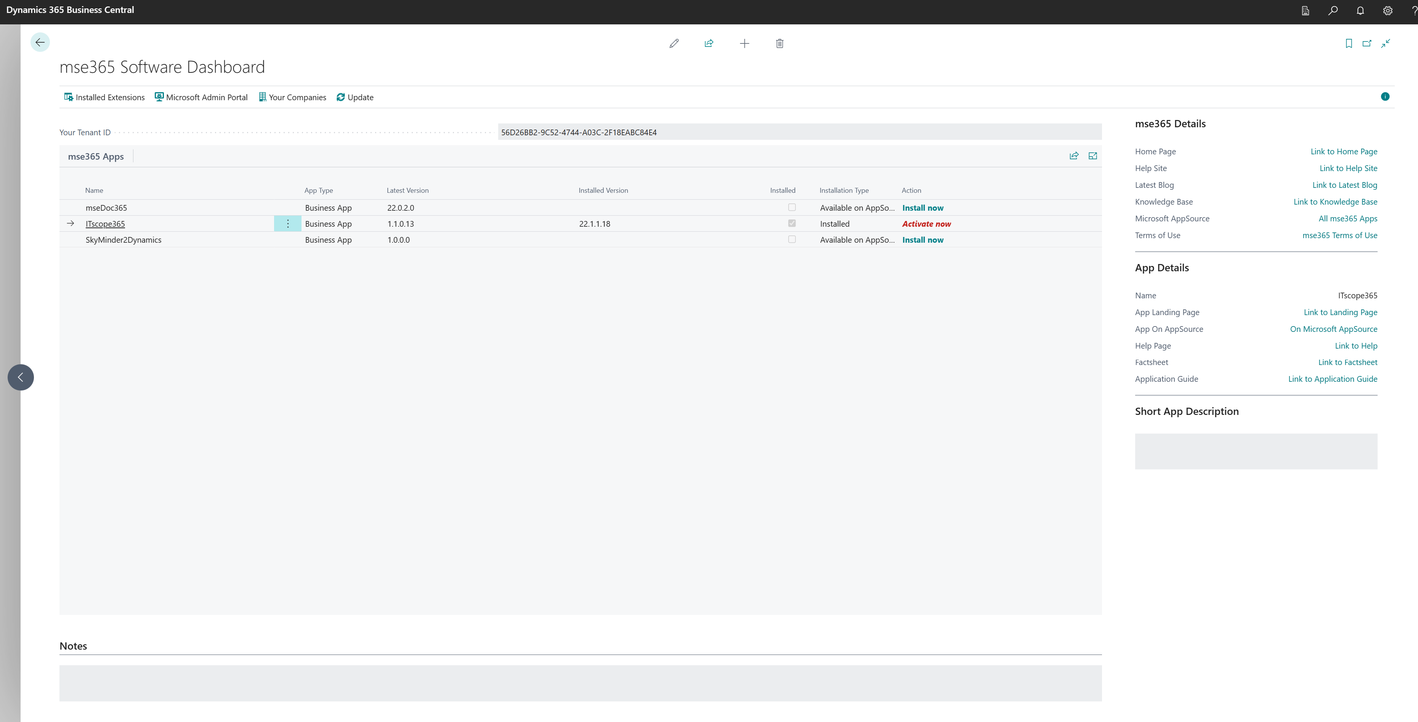Click Install now for SkyMinder2Dynamics app
Image resolution: width=1418 pixels, height=722 pixels.
[x=922, y=239]
